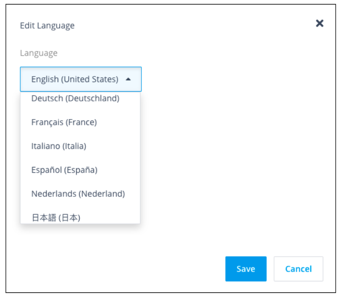Select Español (España) entry
Image resolution: width=341 pixels, height=299 pixels.
pos(64,170)
